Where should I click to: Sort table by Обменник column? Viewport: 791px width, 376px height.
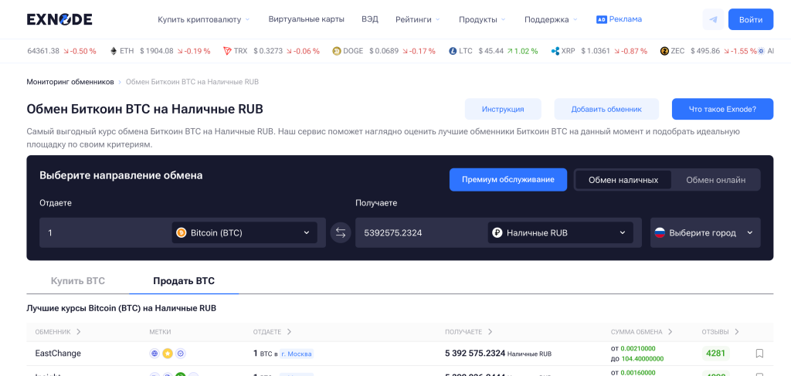(x=58, y=332)
